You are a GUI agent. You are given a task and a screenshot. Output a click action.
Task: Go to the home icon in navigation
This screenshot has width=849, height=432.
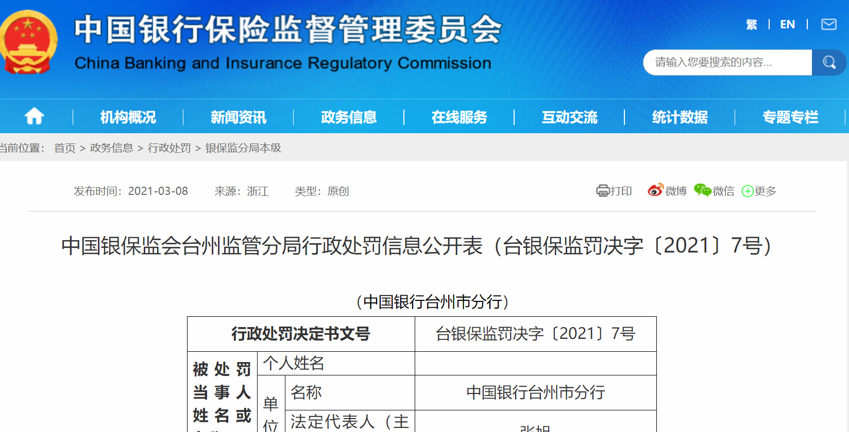tap(35, 117)
